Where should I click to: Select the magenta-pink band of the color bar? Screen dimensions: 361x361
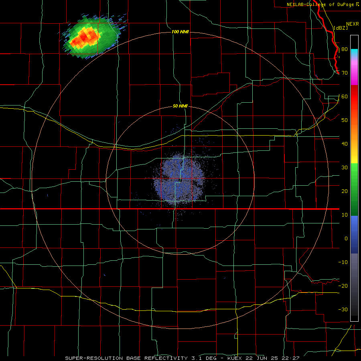[354, 71]
